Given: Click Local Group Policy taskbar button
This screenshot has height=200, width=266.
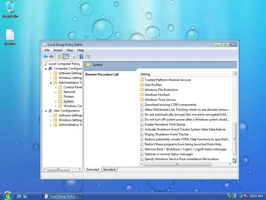Looking at the screenshot, I should pos(62,196).
